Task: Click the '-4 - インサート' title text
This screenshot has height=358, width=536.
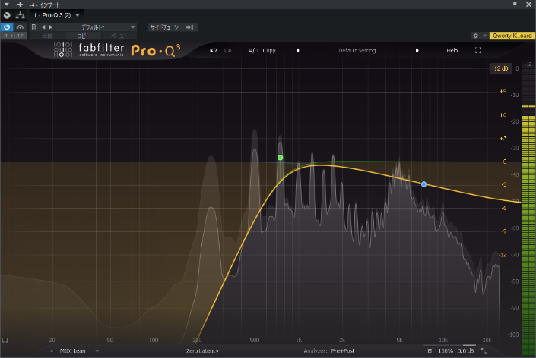Action: coord(44,5)
